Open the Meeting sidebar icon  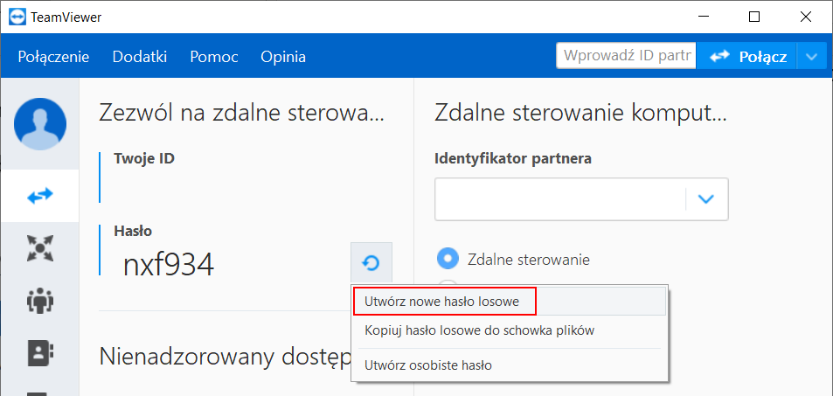coord(40,247)
